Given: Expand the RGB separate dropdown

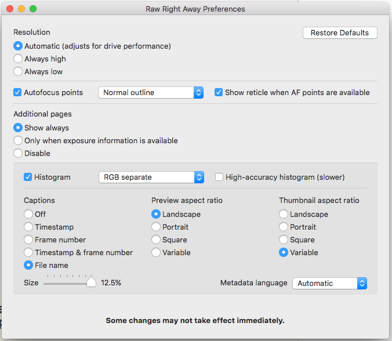Looking at the screenshot, I should (x=151, y=177).
